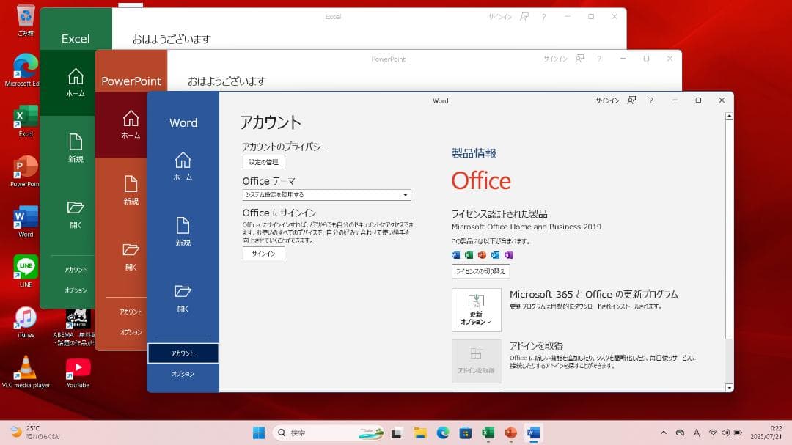Open the 更新オプション dropdown
792x445 pixels.
476,310
